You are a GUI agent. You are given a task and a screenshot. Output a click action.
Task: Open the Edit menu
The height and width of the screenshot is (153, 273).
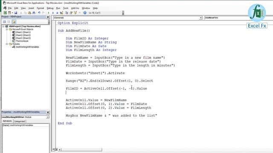click(16, 8)
